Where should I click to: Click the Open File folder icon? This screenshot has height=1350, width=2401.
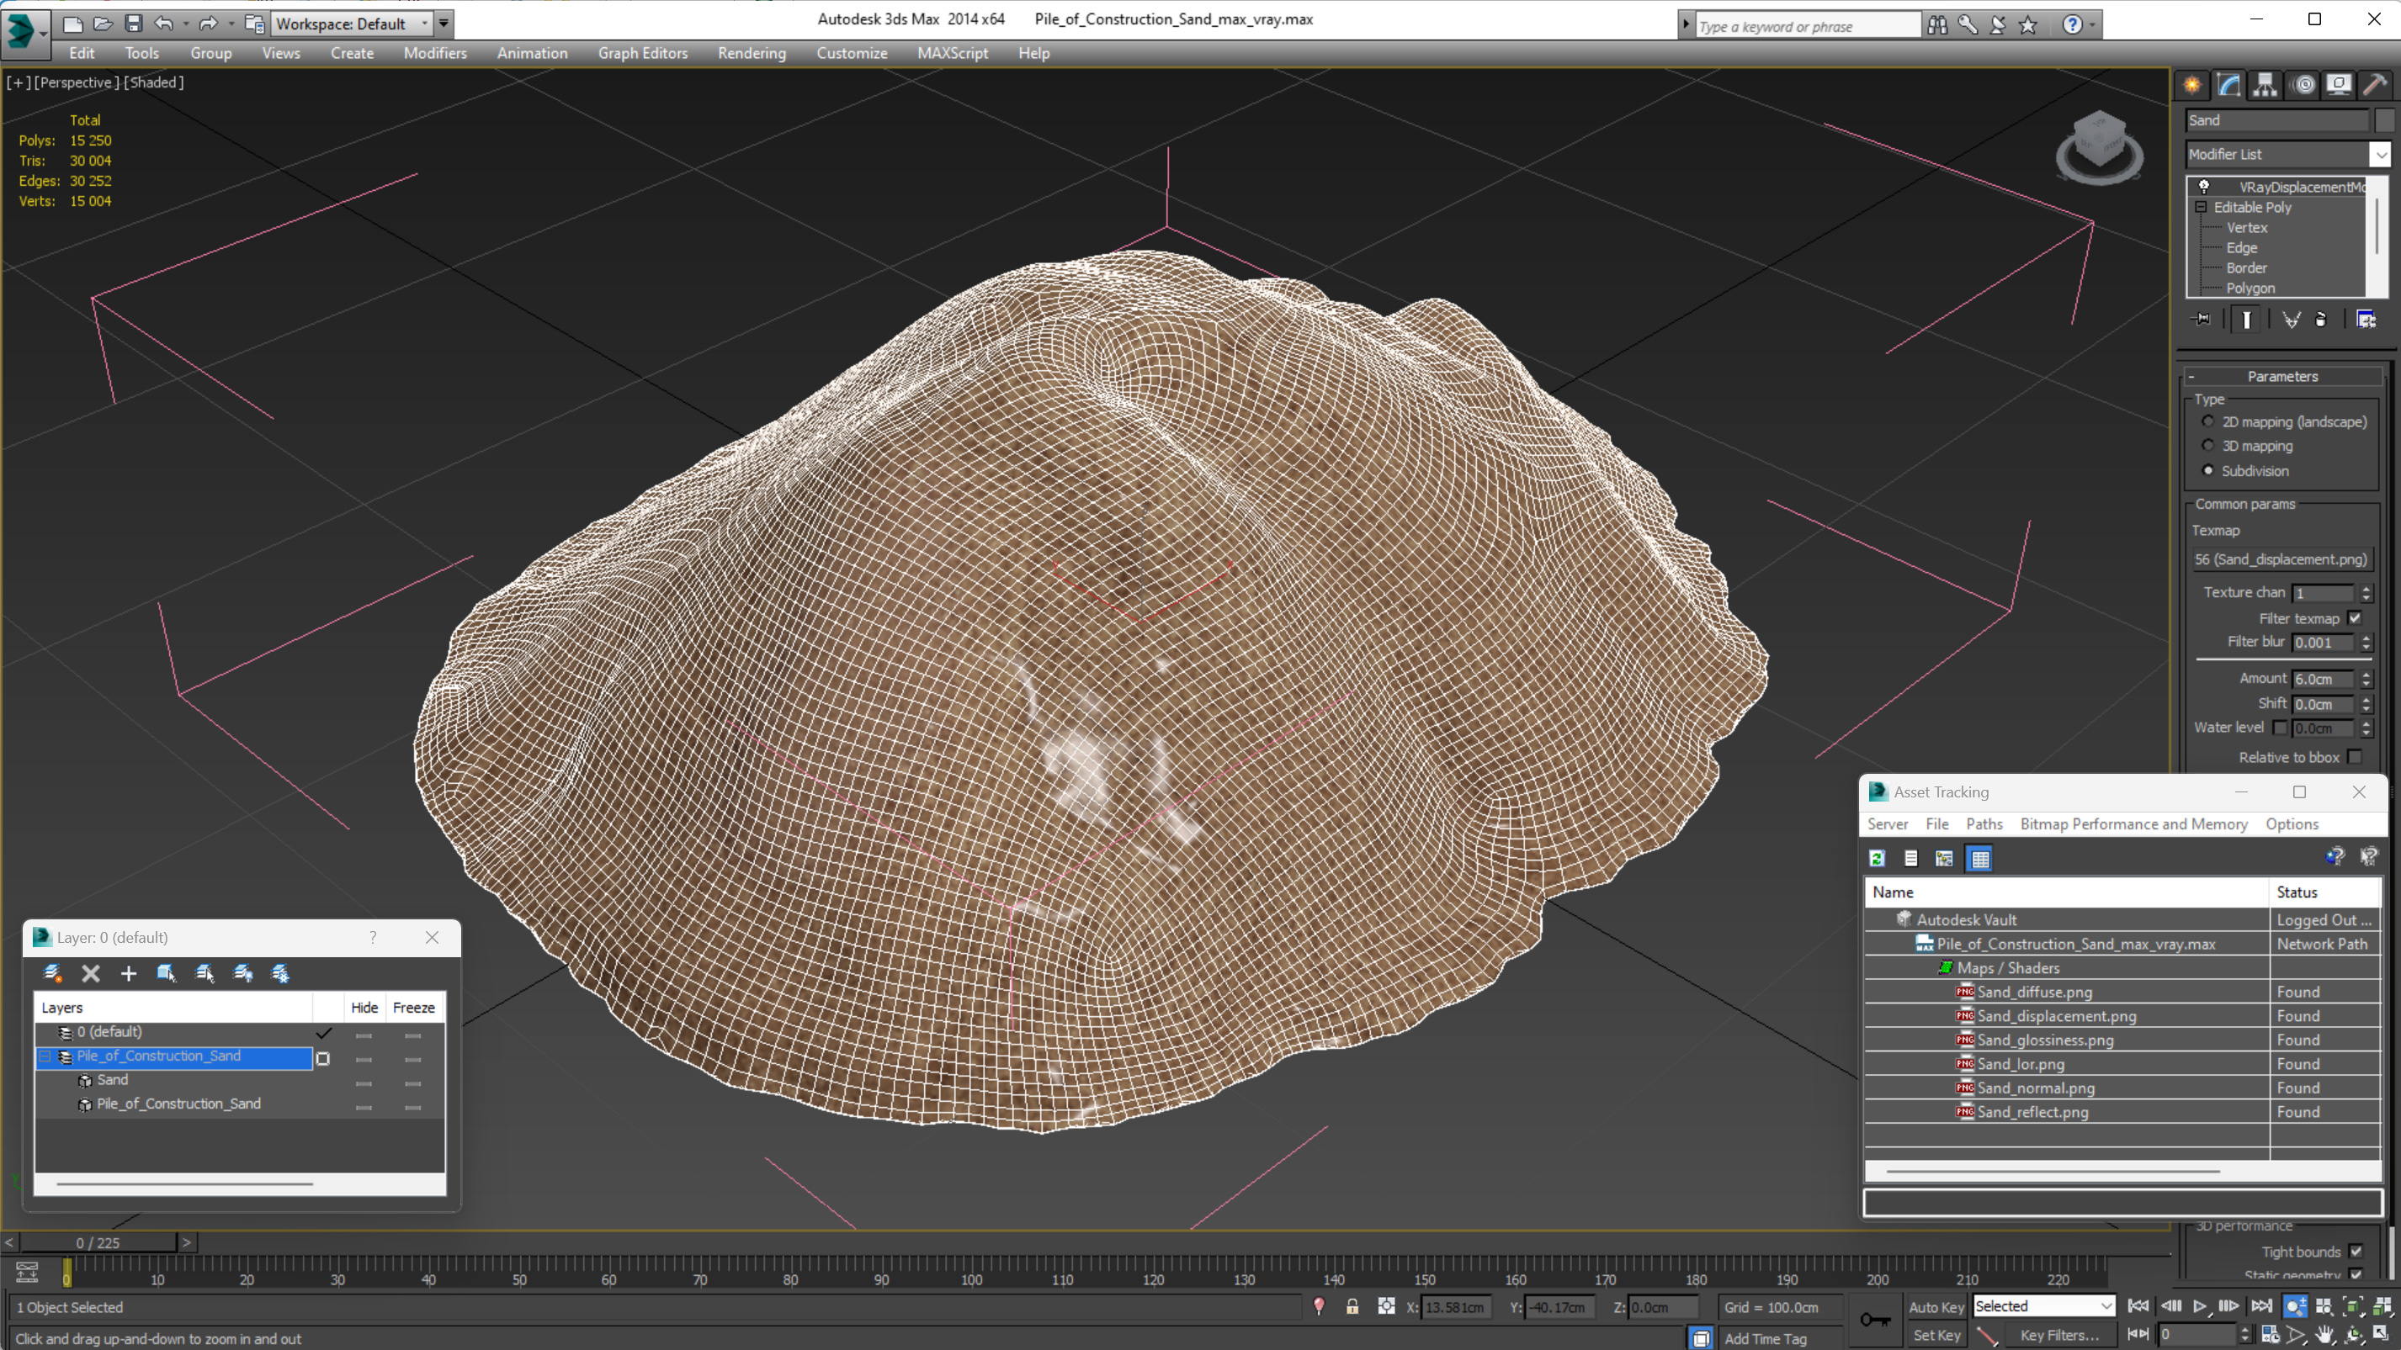pyautogui.click(x=103, y=24)
